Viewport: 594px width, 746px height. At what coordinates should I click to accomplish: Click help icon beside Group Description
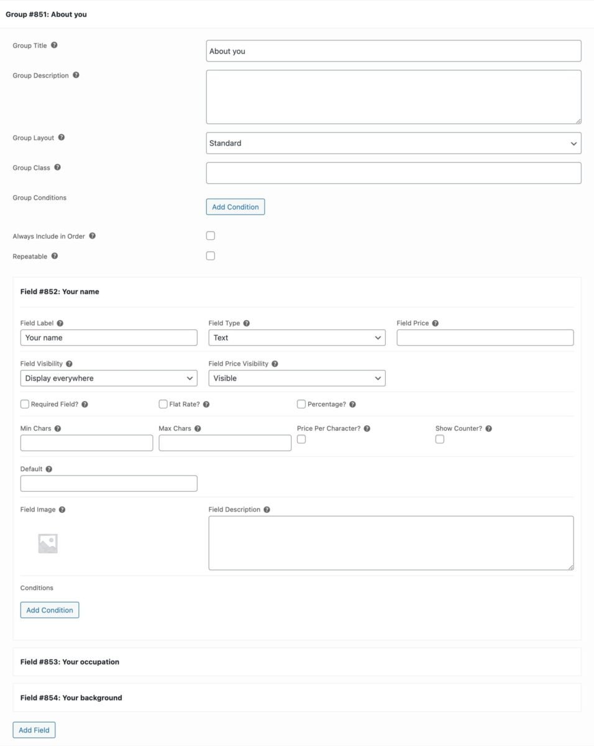76,75
